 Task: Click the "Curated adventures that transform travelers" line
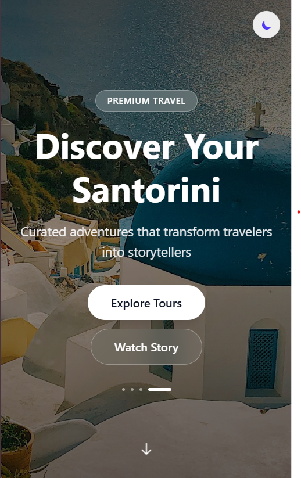tap(146, 232)
